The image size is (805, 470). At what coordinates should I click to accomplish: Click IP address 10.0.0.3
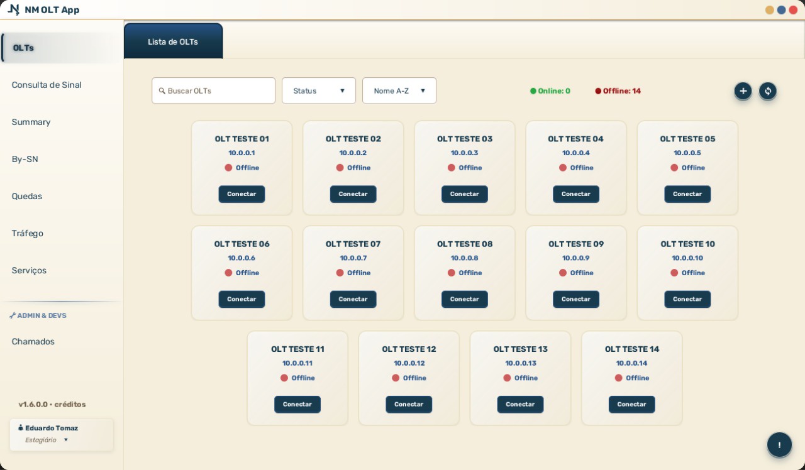pos(464,153)
